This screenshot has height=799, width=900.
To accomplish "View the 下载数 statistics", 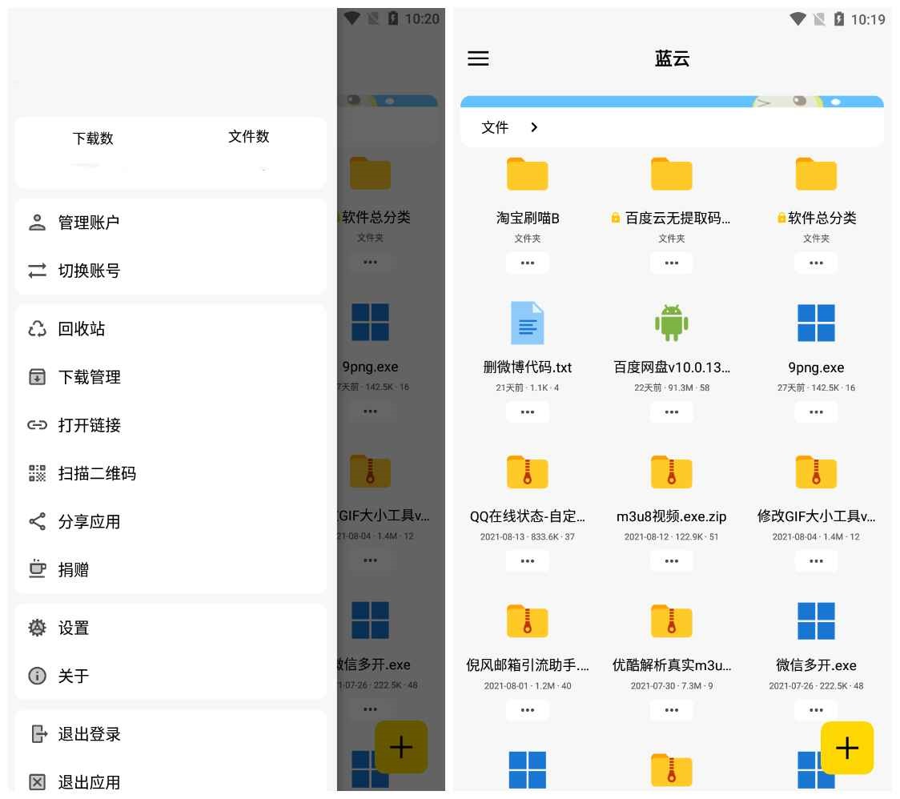I will click(x=93, y=137).
